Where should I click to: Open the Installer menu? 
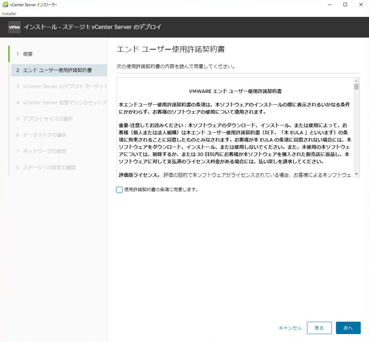(9, 14)
